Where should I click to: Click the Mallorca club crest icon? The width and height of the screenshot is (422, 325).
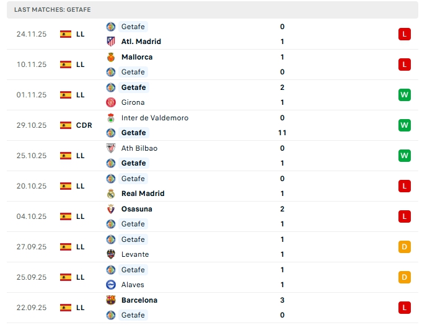coord(111,57)
